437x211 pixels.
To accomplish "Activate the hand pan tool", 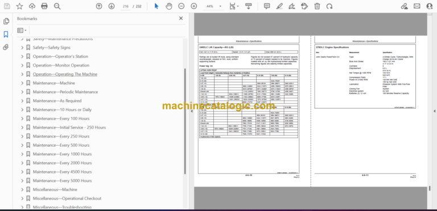I will (x=169, y=6).
